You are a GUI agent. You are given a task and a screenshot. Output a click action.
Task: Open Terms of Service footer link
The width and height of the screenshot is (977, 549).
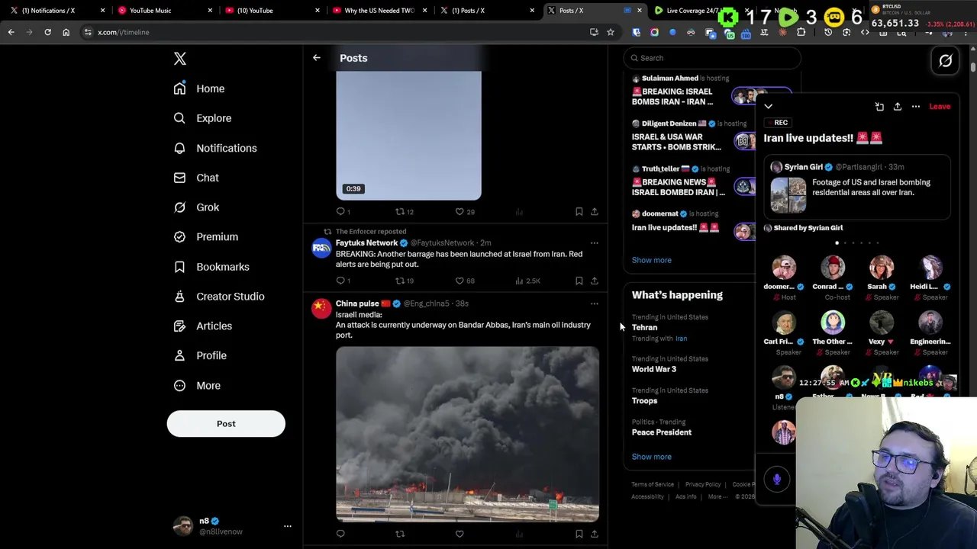point(653,484)
